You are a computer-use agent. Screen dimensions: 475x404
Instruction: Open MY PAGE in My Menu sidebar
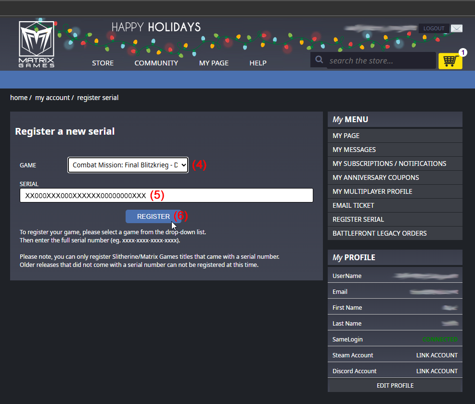(395, 136)
